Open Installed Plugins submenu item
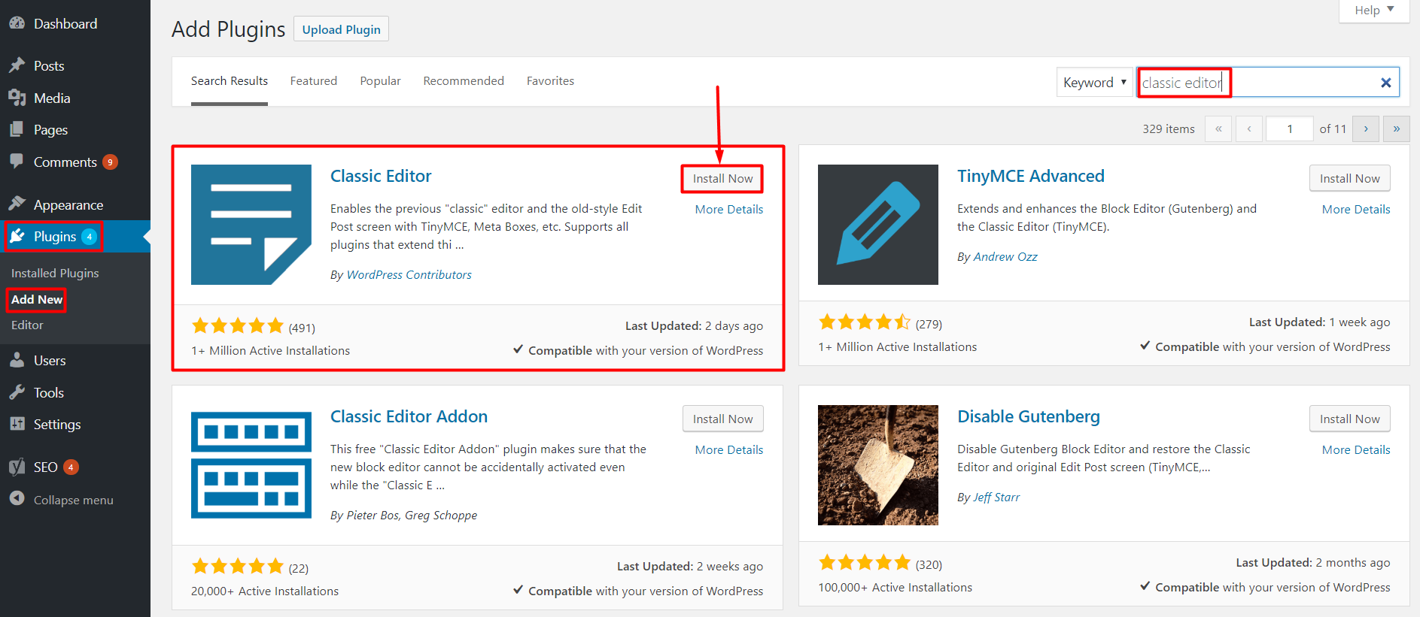The height and width of the screenshot is (617, 1420). (x=55, y=273)
